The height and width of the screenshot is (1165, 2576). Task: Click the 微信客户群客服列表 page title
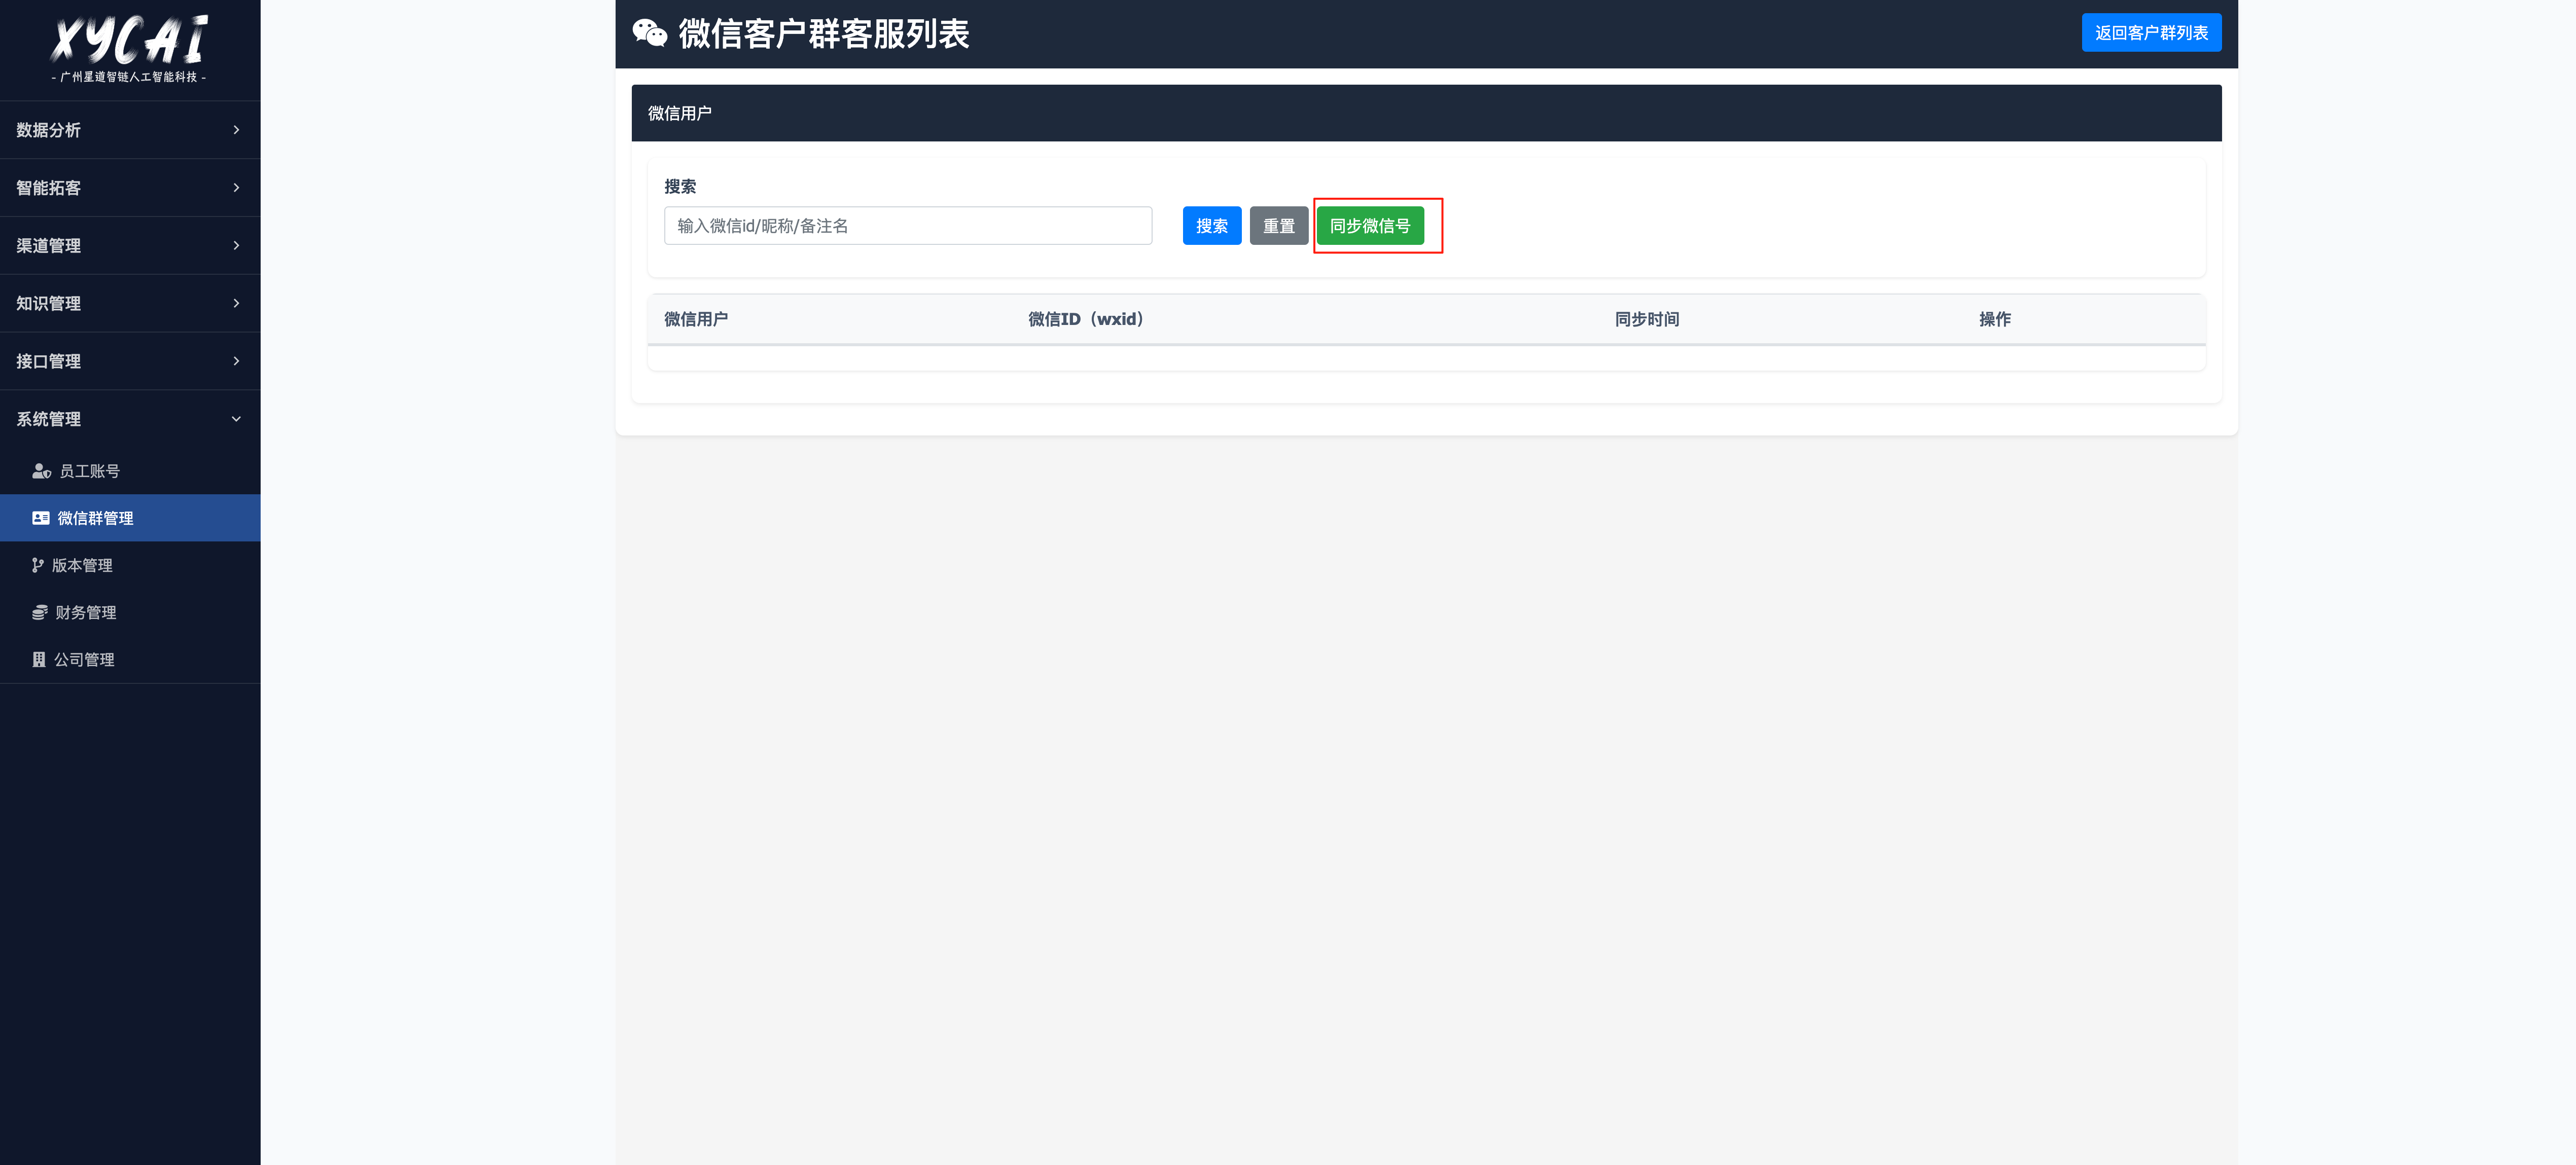tap(824, 34)
